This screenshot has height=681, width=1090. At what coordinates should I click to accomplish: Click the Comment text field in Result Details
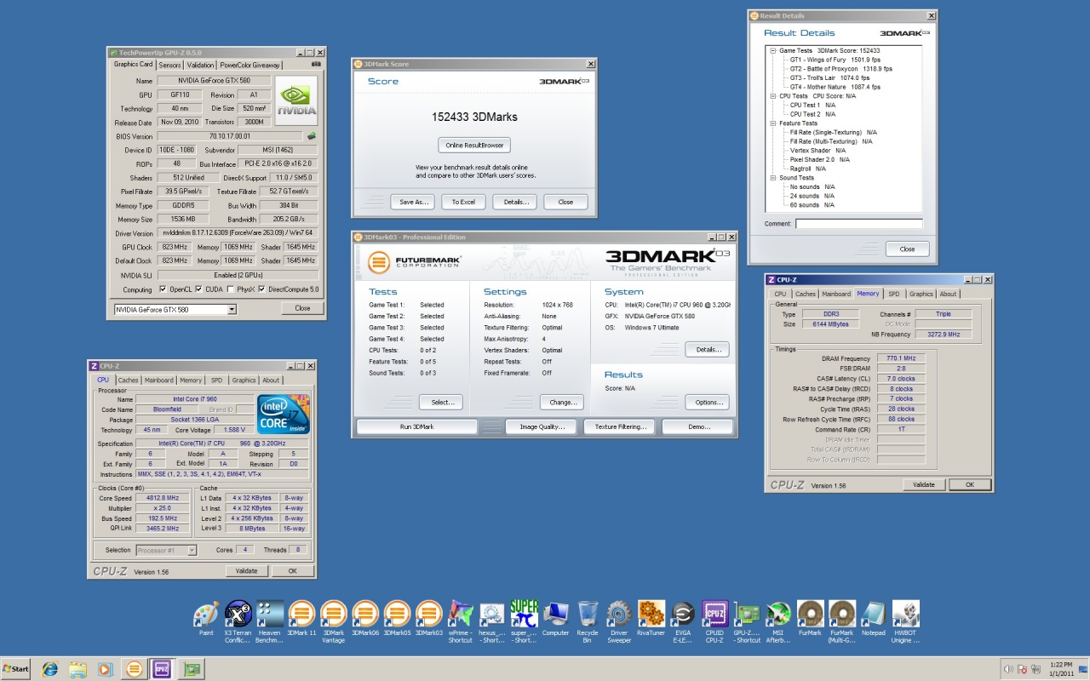pyautogui.click(x=858, y=224)
